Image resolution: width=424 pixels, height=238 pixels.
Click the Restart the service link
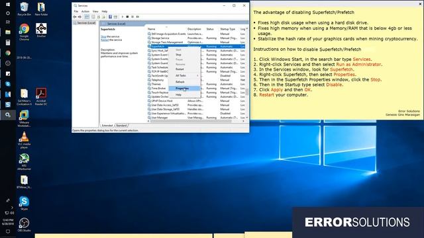pos(105,40)
